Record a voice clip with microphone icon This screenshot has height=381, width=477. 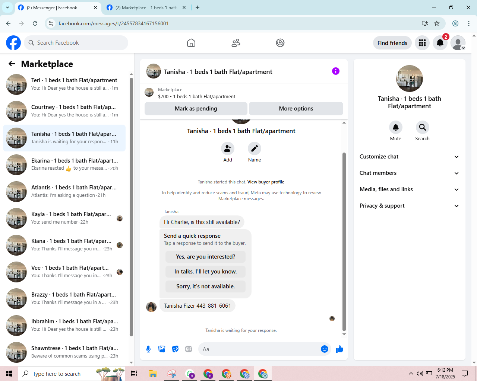(148, 349)
